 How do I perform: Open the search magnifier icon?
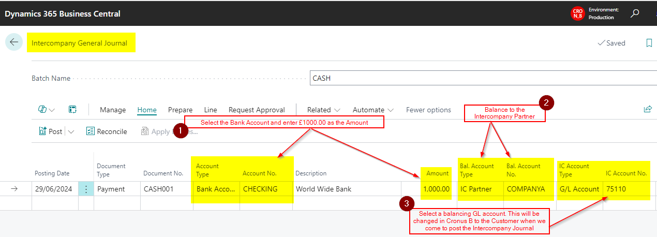(x=635, y=13)
